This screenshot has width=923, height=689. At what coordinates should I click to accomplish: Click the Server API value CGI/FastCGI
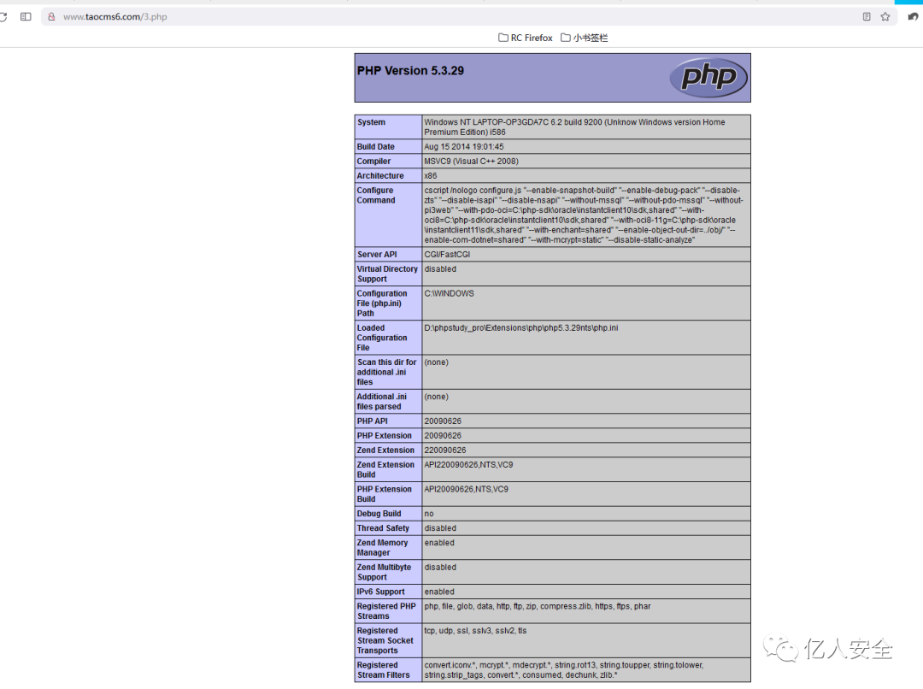[x=448, y=255]
